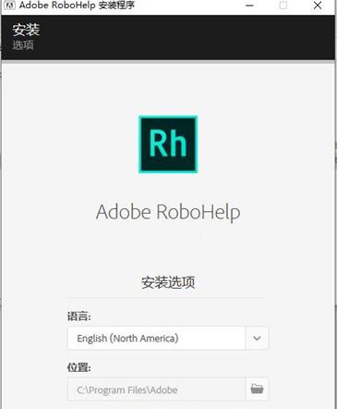
Task: Click the 选项 subtitle in header
Action: (x=23, y=45)
